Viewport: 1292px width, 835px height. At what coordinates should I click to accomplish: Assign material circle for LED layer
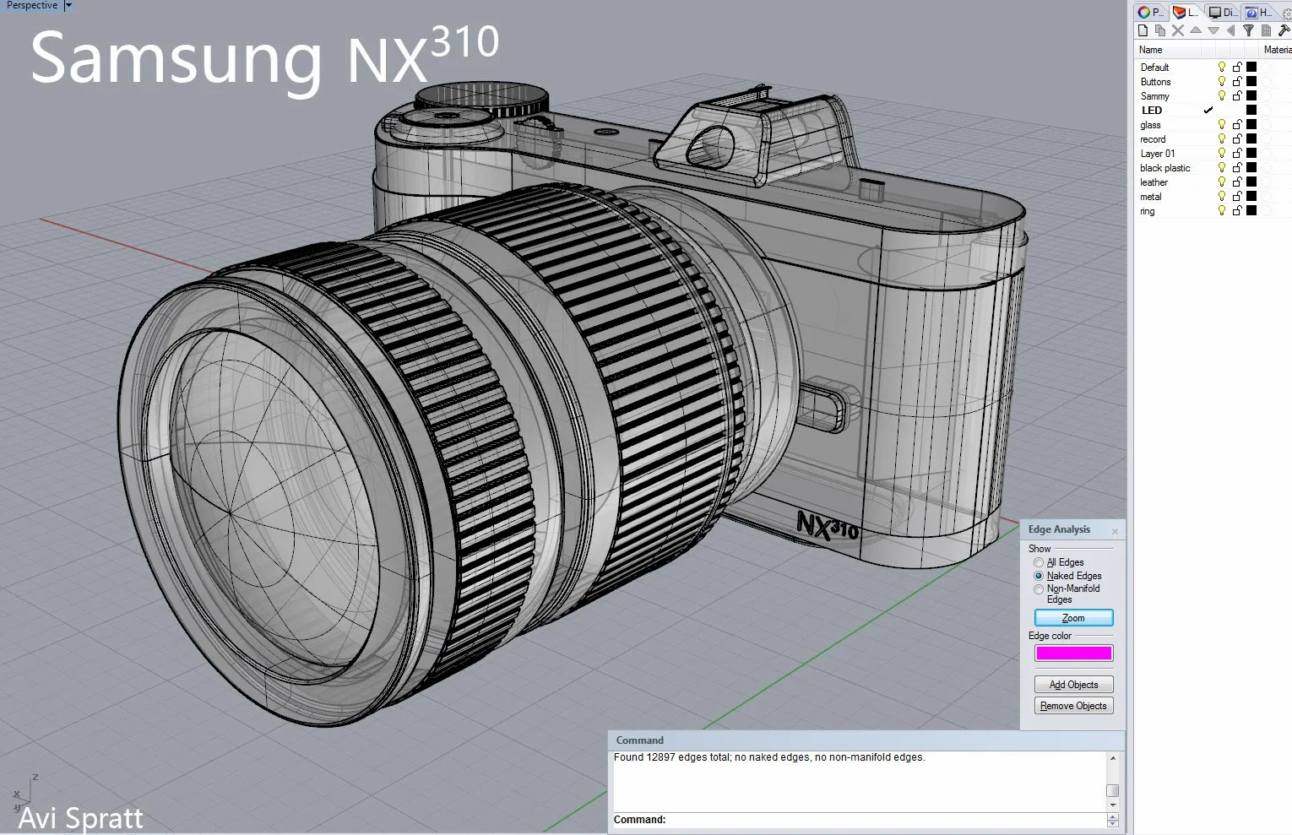pyautogui.click(x=1267, y=110)
